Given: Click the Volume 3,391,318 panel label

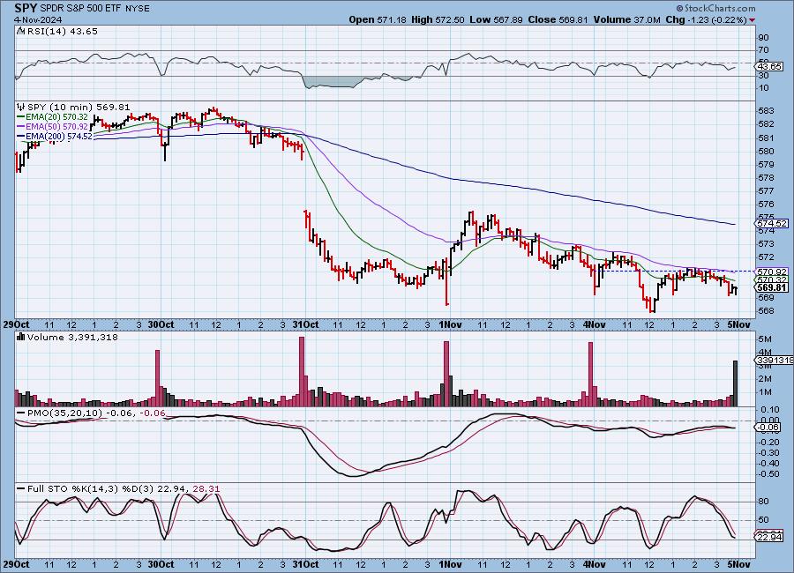Looking at the screenshot, I should (x=72, y=337).
